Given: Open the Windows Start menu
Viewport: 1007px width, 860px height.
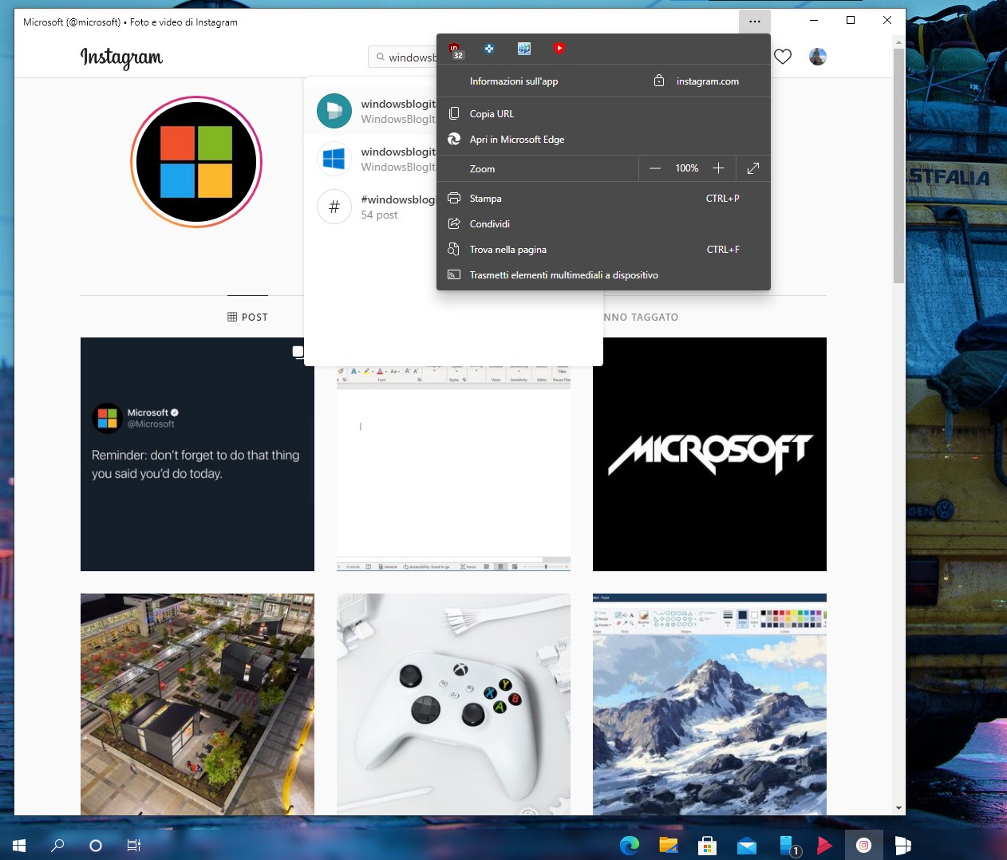Looking at the screenshot, I should [19, 845].
